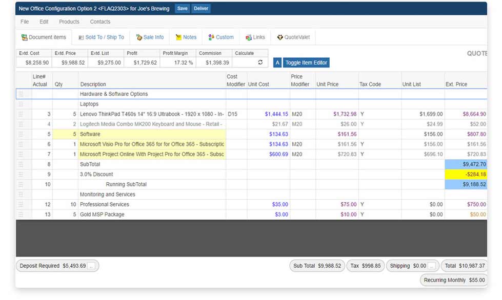Select the Professional Services description cell
This screenshot has height=300, width=502.
152,204
